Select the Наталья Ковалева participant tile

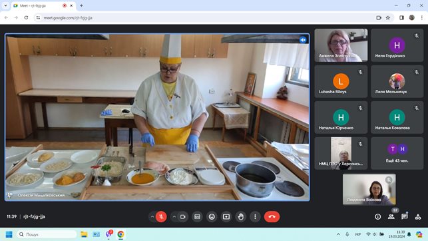(x=397, y=117)
